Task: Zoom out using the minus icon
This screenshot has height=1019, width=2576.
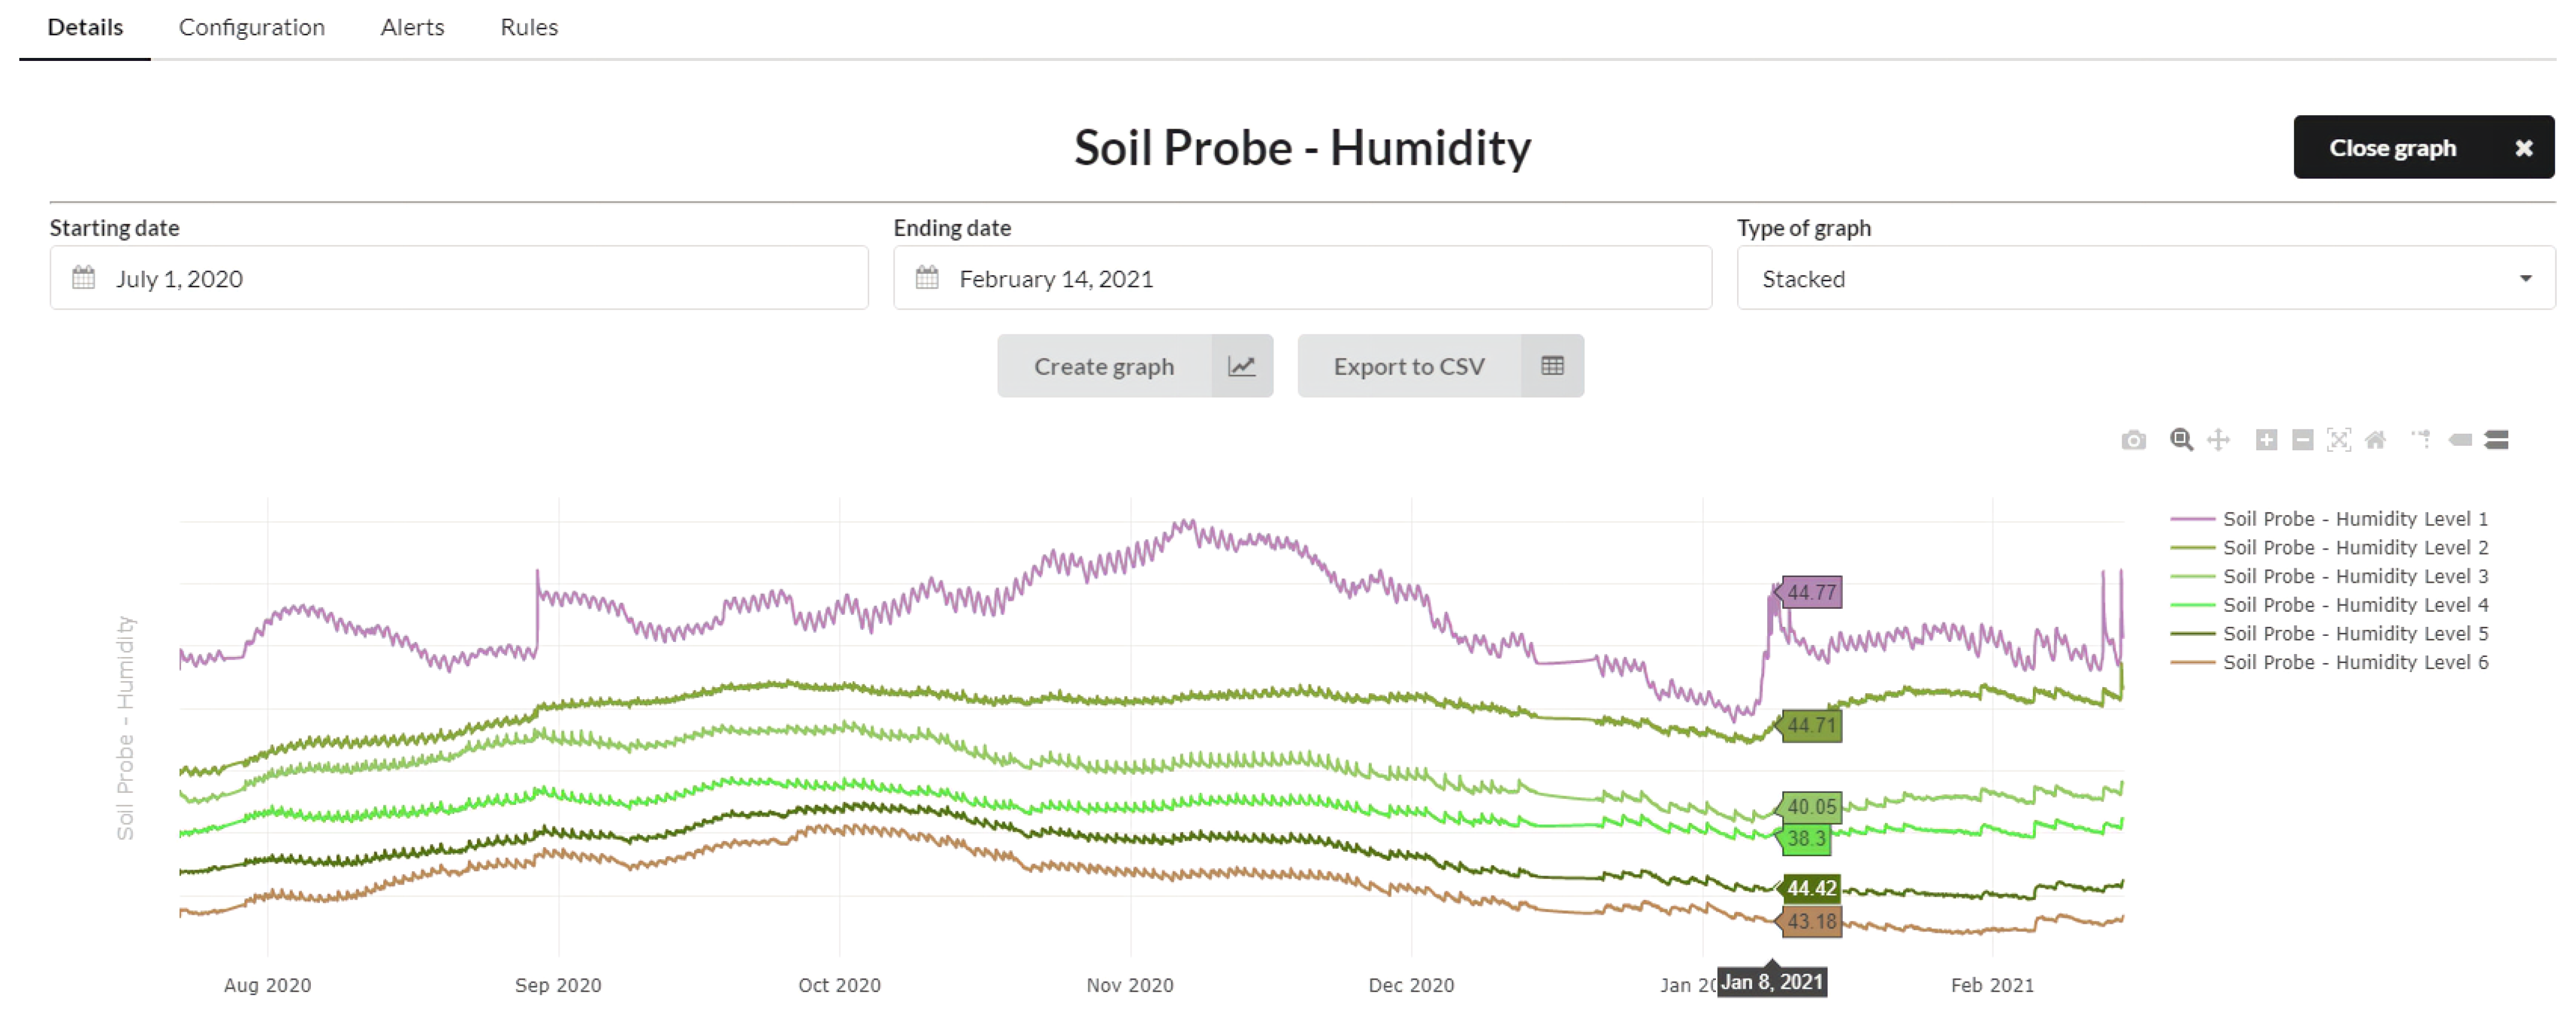Action: click(2302, 440)
